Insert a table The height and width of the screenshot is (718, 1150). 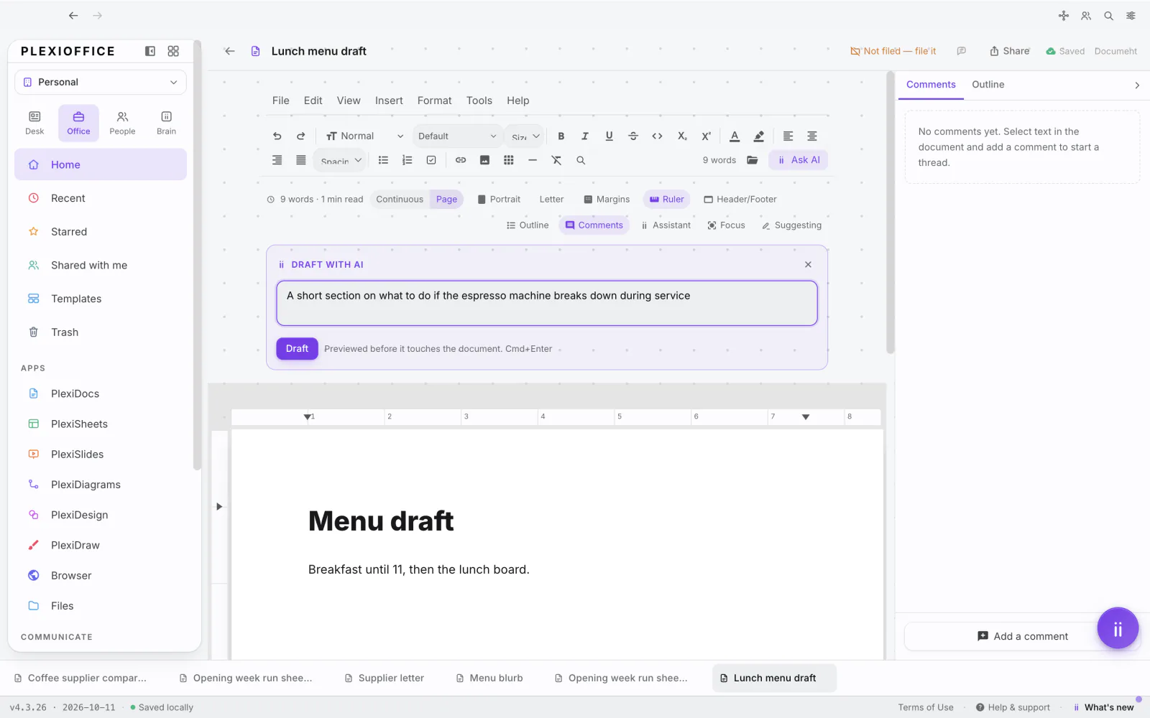click(509, 160)
